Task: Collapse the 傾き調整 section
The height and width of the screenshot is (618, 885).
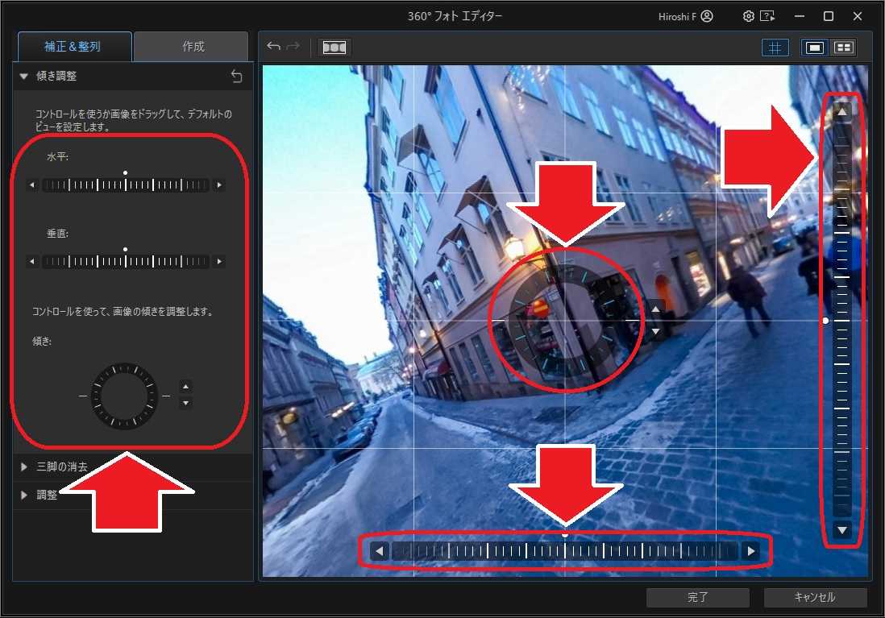Action: [23, 76]
